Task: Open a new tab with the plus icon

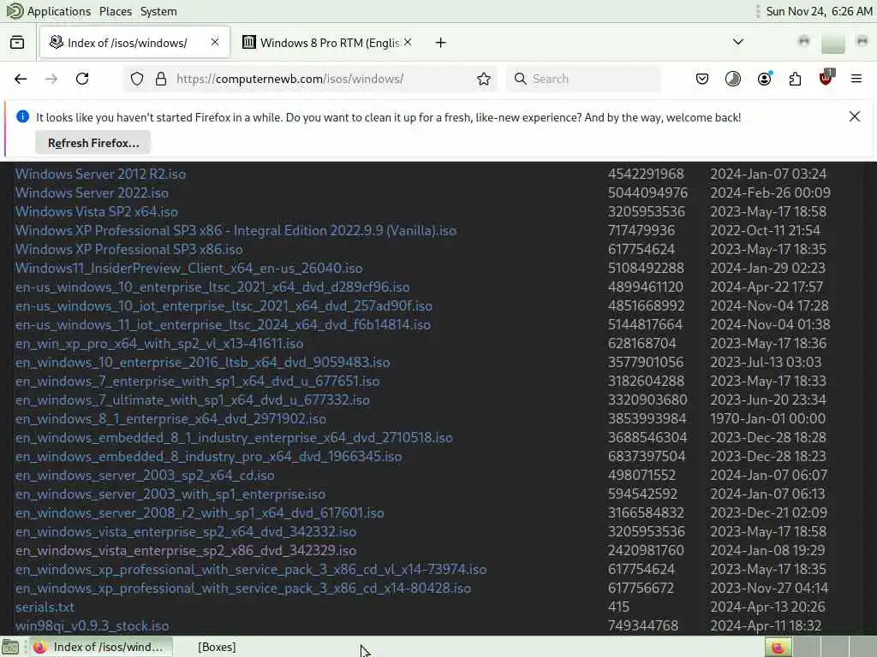Action: (x=441, y=43)
